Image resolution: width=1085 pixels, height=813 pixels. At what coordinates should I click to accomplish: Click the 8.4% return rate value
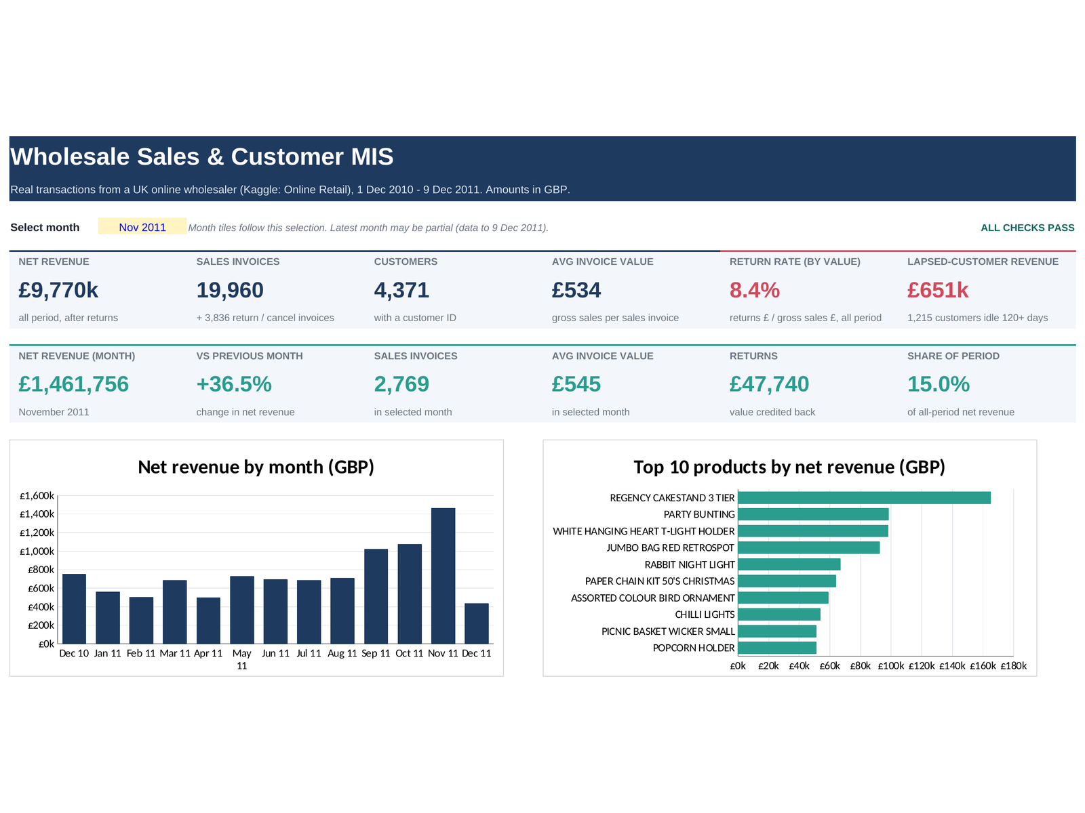755,290
